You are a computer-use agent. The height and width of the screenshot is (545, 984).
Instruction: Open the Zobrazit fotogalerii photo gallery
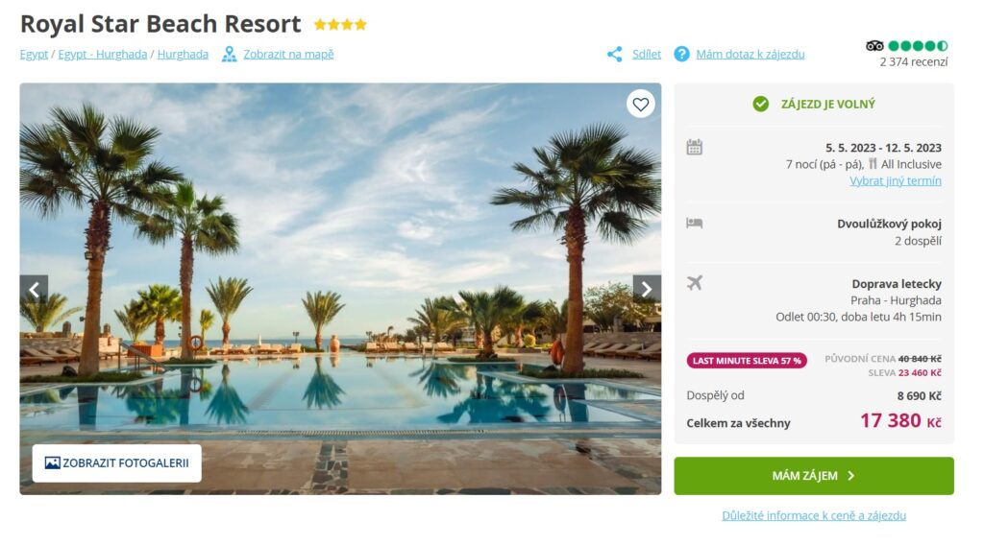[x=116, y=462]
